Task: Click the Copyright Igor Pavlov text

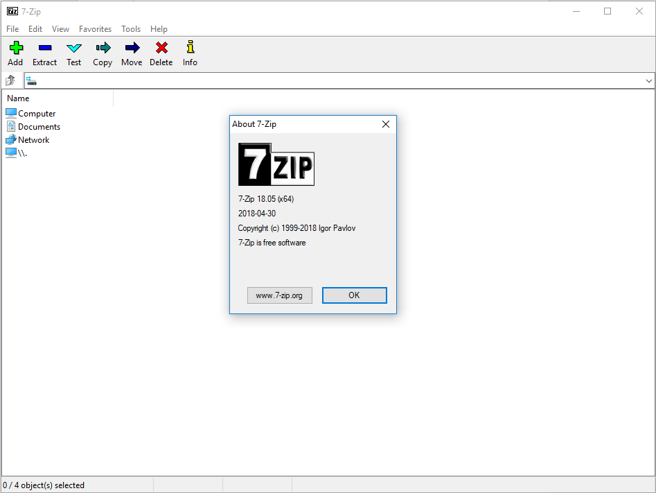Action: click(296, 228)
